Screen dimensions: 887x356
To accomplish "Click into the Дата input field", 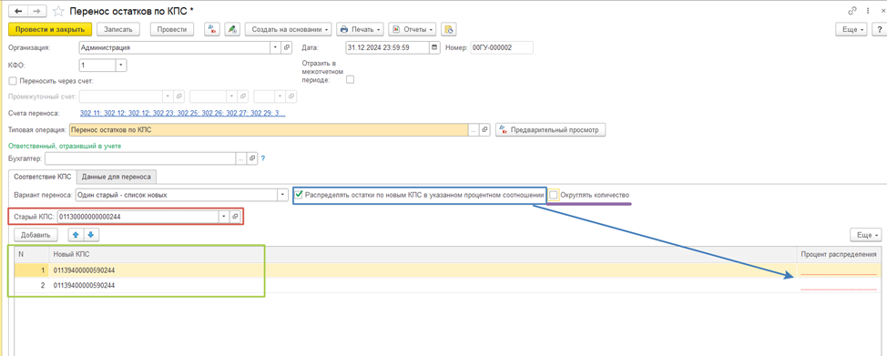I will (387, 48).
